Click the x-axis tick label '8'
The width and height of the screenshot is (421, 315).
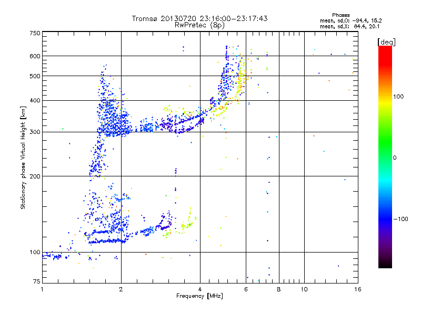[279, 289]
